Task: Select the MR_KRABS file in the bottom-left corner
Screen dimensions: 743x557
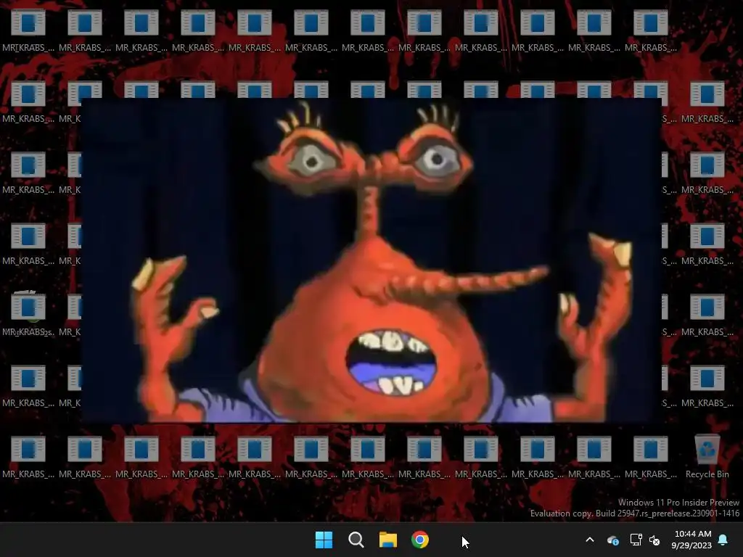Action: tap(28, 457)
